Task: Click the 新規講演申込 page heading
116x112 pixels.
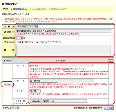Action: 10,4
